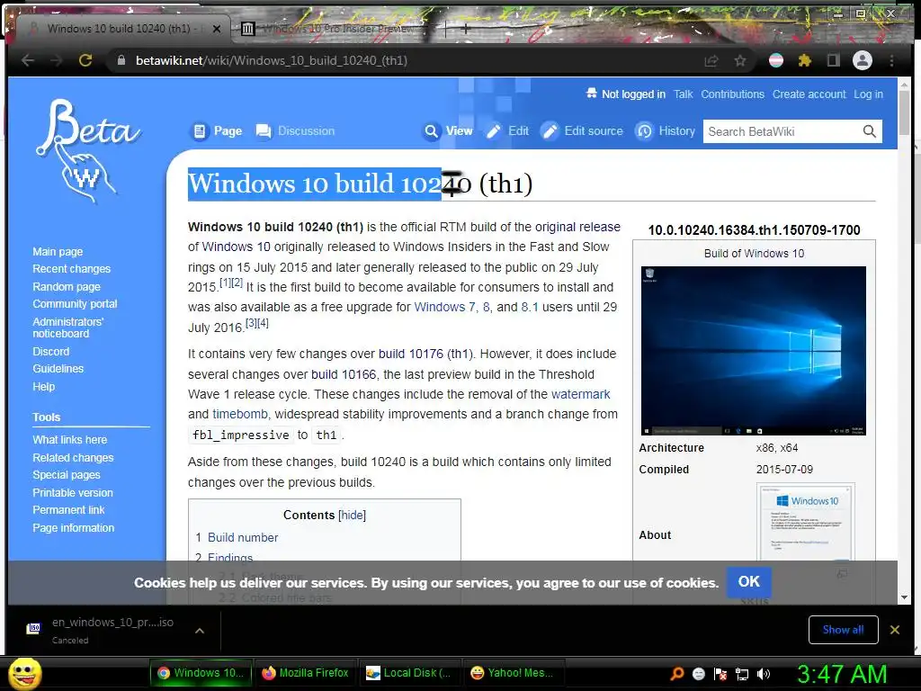Open the extensions puzzle icon

[805, 60]
